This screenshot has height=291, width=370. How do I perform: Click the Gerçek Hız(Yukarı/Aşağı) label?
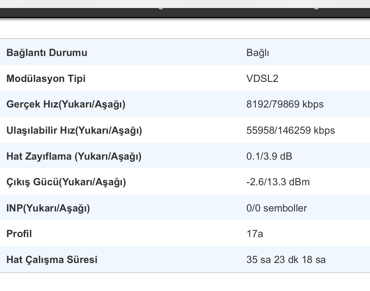click(66, 104)
